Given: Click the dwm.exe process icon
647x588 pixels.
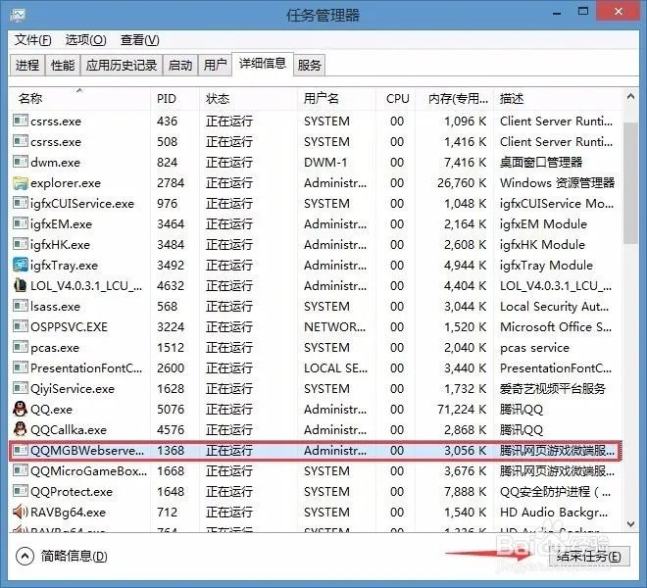Looking at the screenshot, I should click(x=20, y=162).
